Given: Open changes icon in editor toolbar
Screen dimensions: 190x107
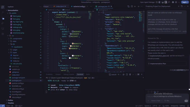Looking at the screenshot, I should 129,6.
